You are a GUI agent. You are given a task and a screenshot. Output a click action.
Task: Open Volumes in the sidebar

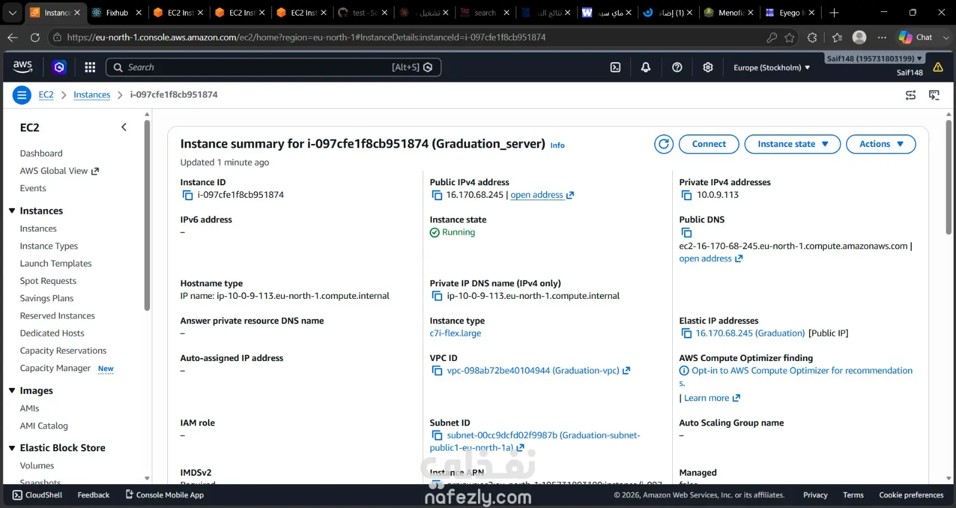pyautogui.click(x=37, y=466)
